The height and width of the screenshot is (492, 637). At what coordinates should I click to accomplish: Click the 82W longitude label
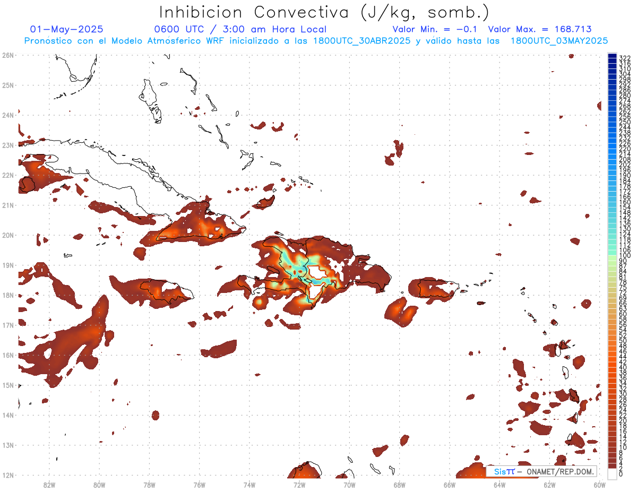[x=49, y=485]
